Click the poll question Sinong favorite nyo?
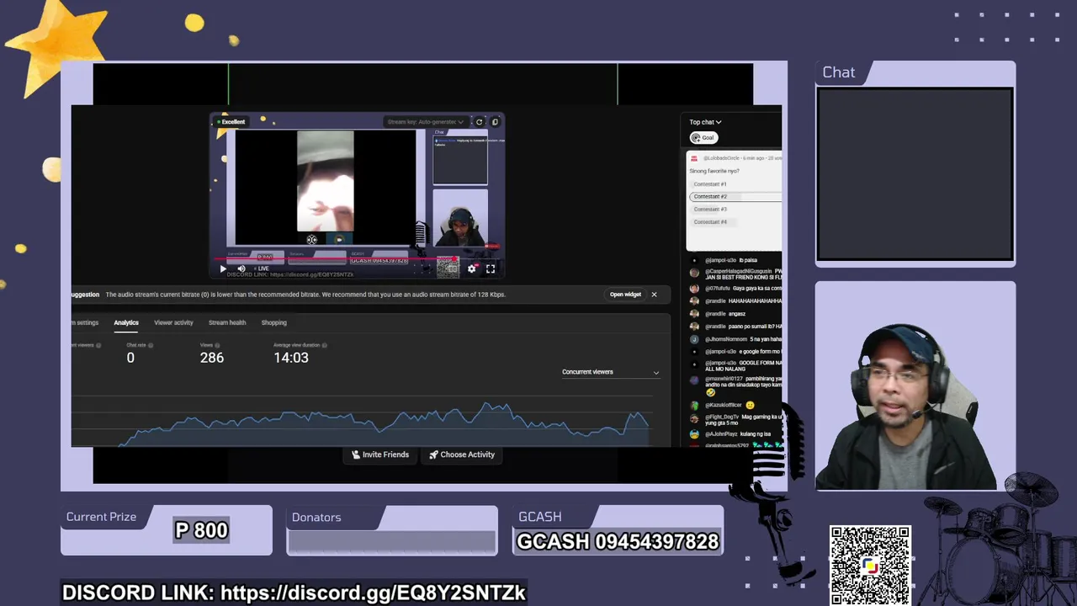The width and height of the screenshot is (1077, 606). click(x=714, y=171)
